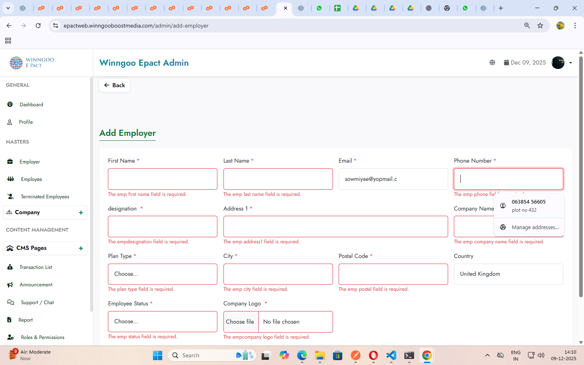Open the Report sidebar item
This screenshot has width=584, height=365.
[x=25, y=320]
